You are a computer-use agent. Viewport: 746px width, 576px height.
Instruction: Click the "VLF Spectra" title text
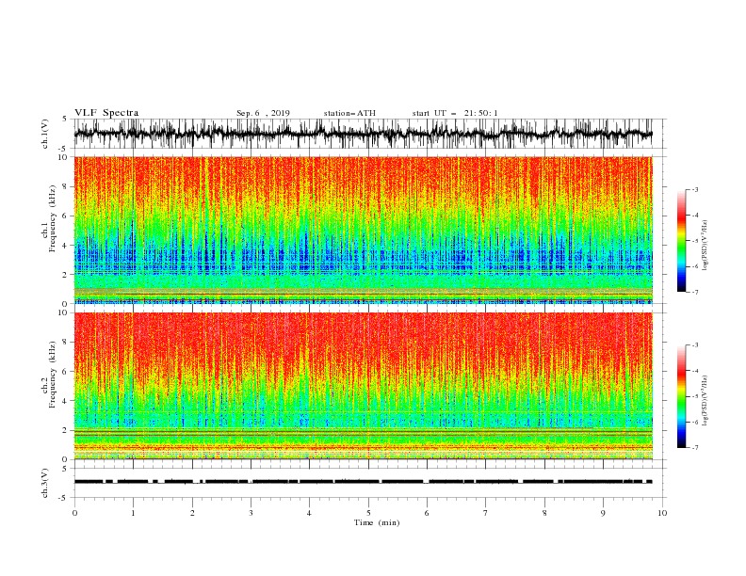point(106,113)
